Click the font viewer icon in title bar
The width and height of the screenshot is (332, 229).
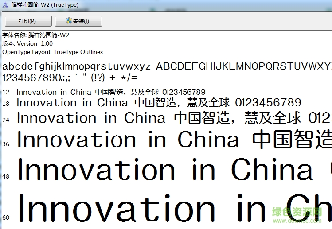click(x=5, y=4)
